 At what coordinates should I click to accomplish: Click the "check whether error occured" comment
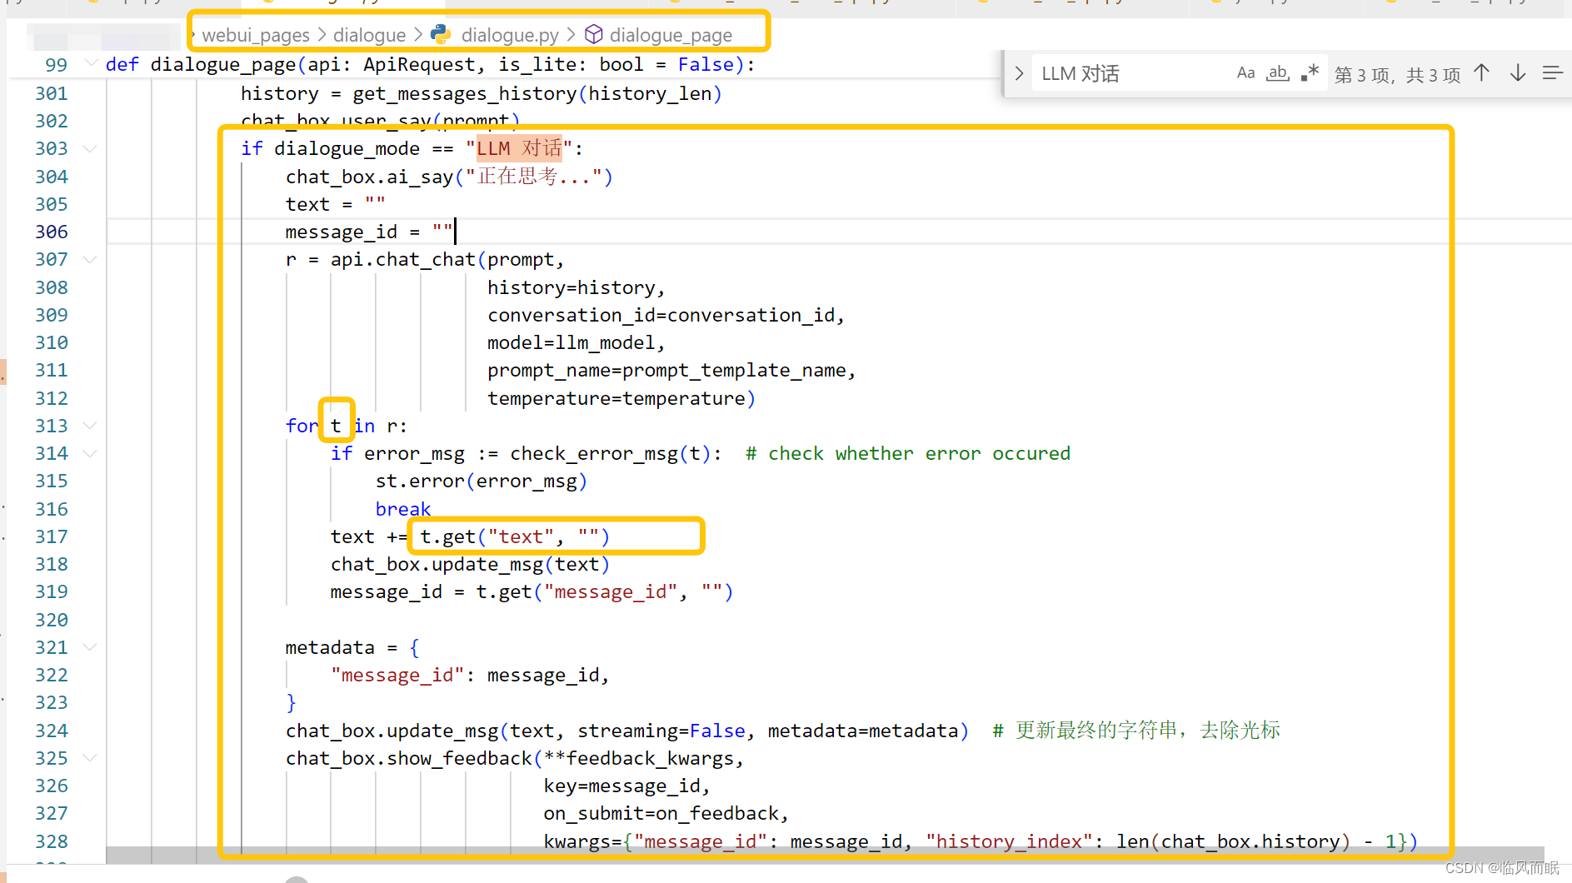coord(908,453)
